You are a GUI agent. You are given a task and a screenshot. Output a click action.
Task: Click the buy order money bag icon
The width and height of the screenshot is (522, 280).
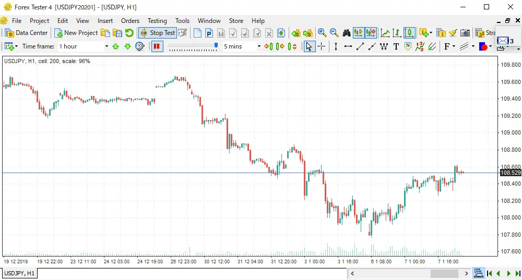point(308,33)
